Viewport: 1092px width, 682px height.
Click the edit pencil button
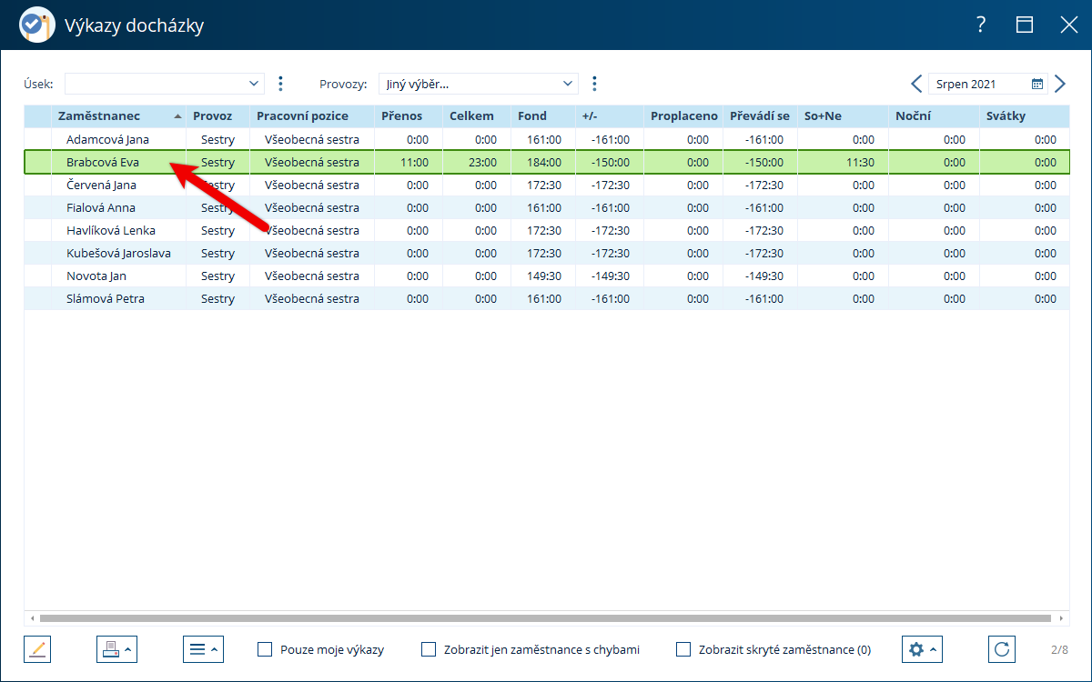tap(37, 649)
